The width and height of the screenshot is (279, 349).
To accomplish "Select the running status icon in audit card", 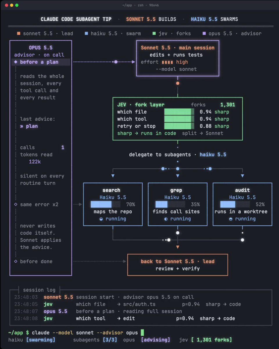I will click(231, 219).
